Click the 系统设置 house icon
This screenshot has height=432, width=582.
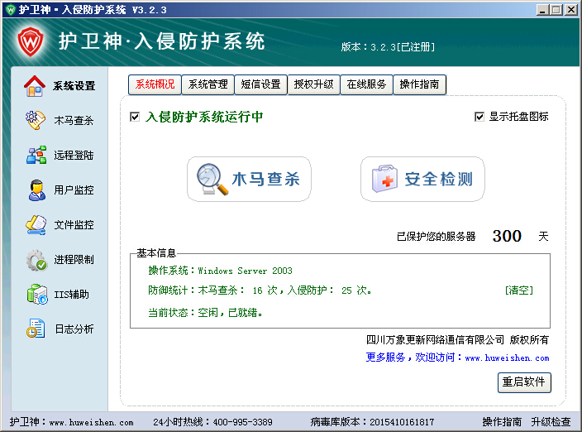(35, 86)
